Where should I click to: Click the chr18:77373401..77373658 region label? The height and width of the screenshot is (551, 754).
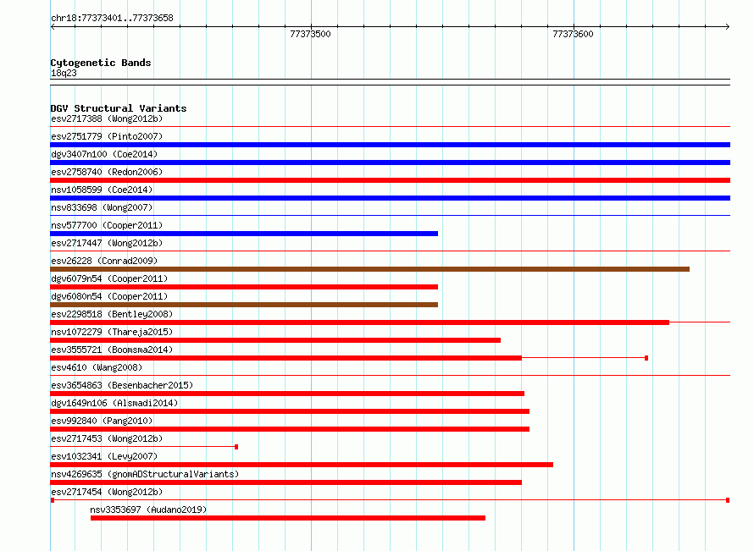click(112, 19)
